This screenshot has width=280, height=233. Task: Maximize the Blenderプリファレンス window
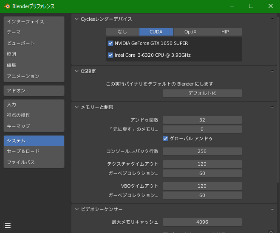(x=251, y=6)
